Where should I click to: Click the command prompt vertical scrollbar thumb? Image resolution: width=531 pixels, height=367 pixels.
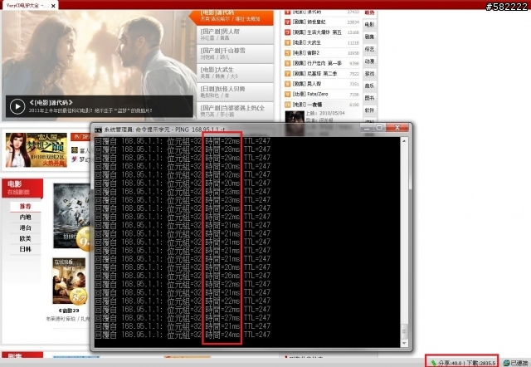(x=404, y=331)
